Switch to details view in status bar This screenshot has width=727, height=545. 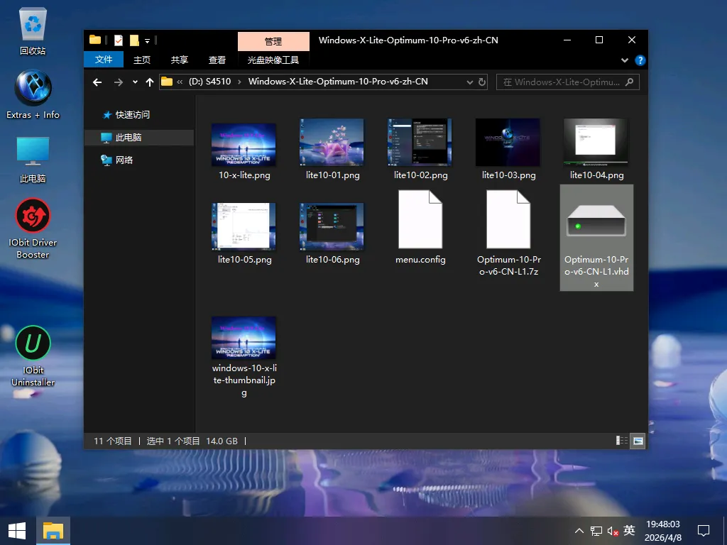[x=621, y=441]
